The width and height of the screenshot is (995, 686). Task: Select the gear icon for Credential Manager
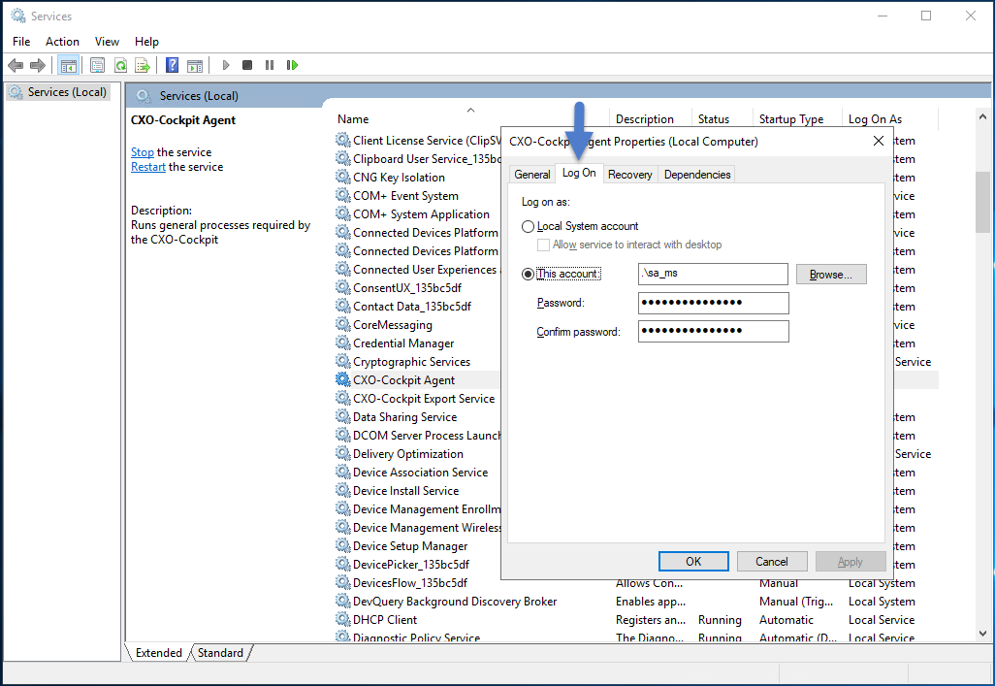coord(343,343)
